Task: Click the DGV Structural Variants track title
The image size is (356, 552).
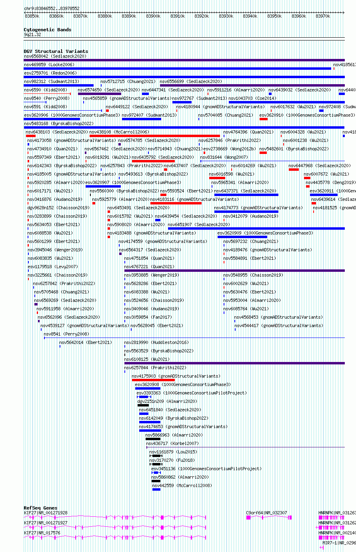Action: [56, 51]
